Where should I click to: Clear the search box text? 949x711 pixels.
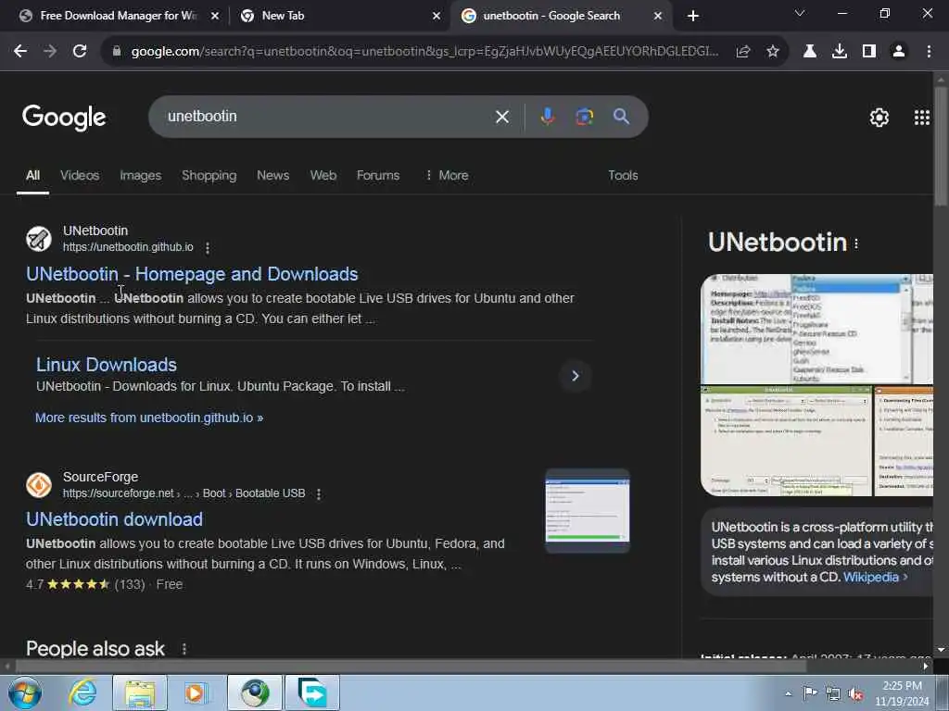point(502,117)
